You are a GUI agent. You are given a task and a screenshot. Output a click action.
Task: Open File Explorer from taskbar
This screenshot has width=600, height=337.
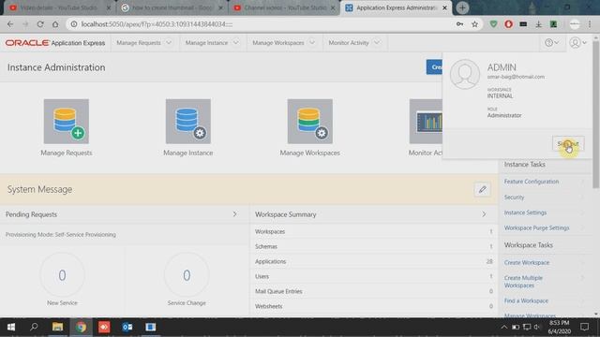(57, 327)
